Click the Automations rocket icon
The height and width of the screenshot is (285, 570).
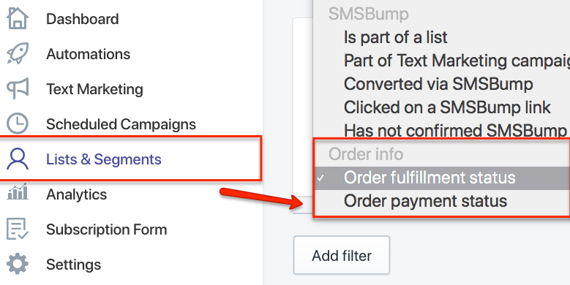tap(17, 53)
